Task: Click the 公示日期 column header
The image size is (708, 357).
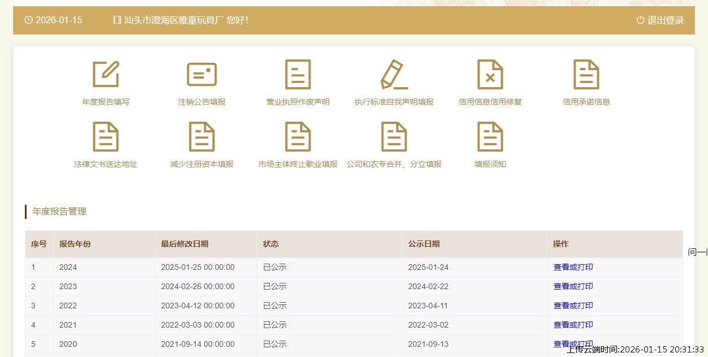Action: pos(424,244)
